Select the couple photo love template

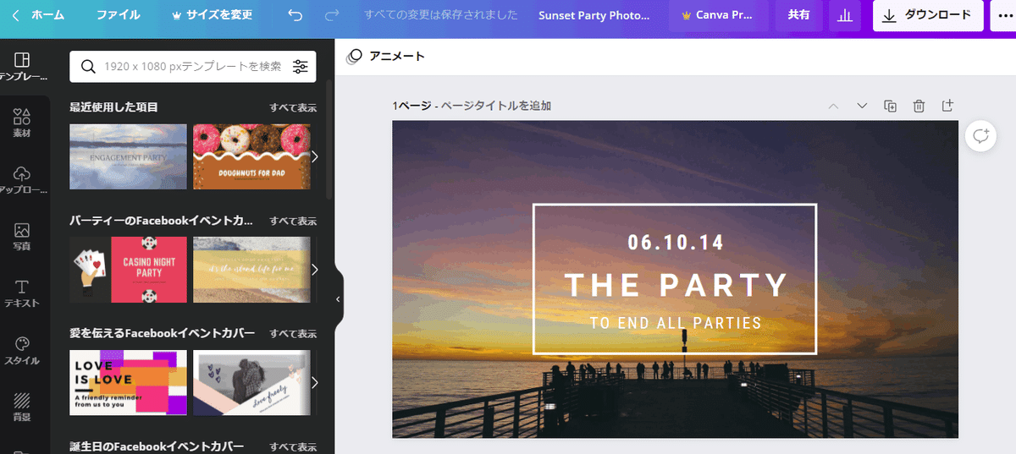[x=251, y=383]
